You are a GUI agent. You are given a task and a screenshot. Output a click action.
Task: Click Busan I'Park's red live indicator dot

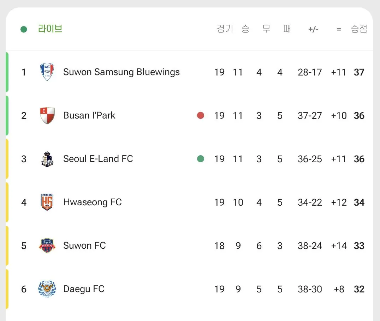[201, 115]
